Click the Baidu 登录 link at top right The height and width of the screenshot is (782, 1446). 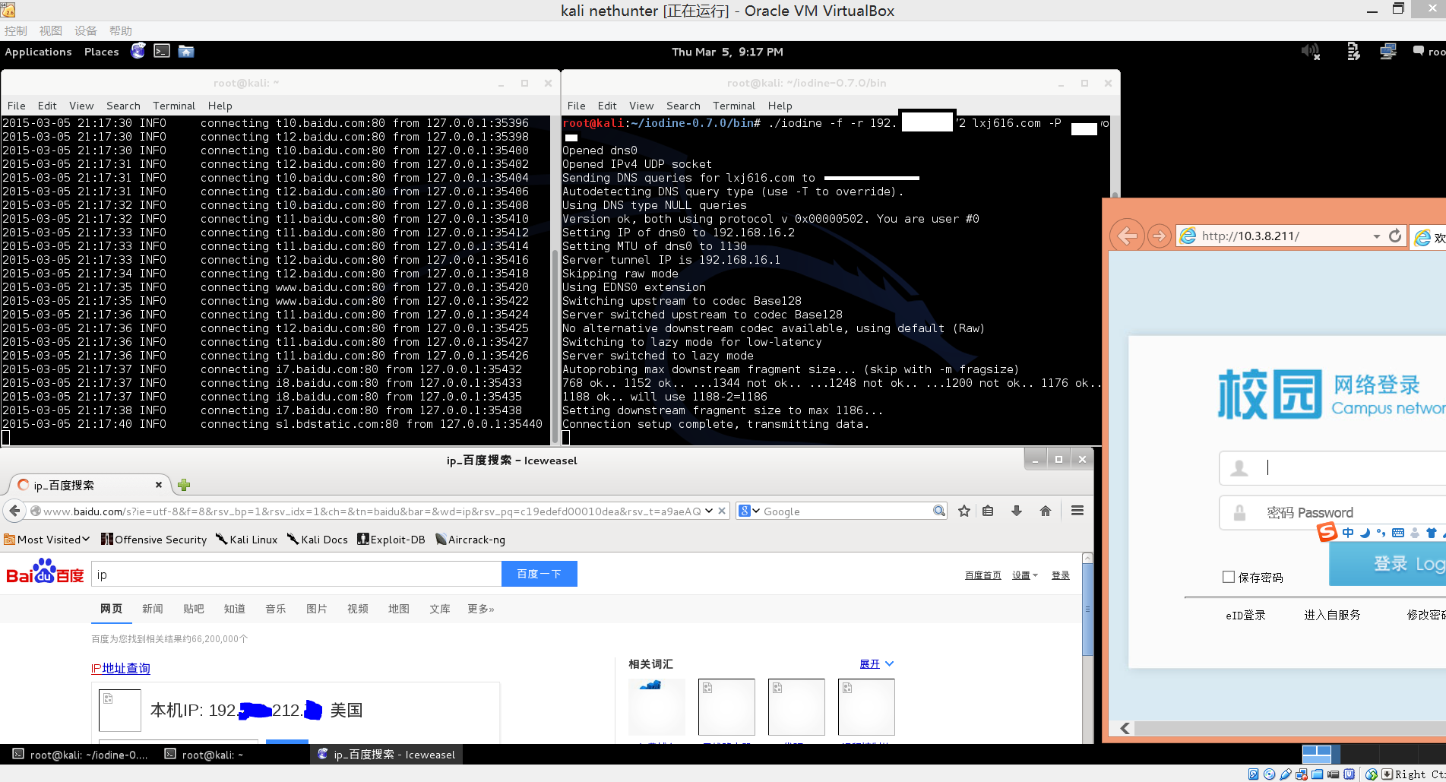coord(1061,575)
